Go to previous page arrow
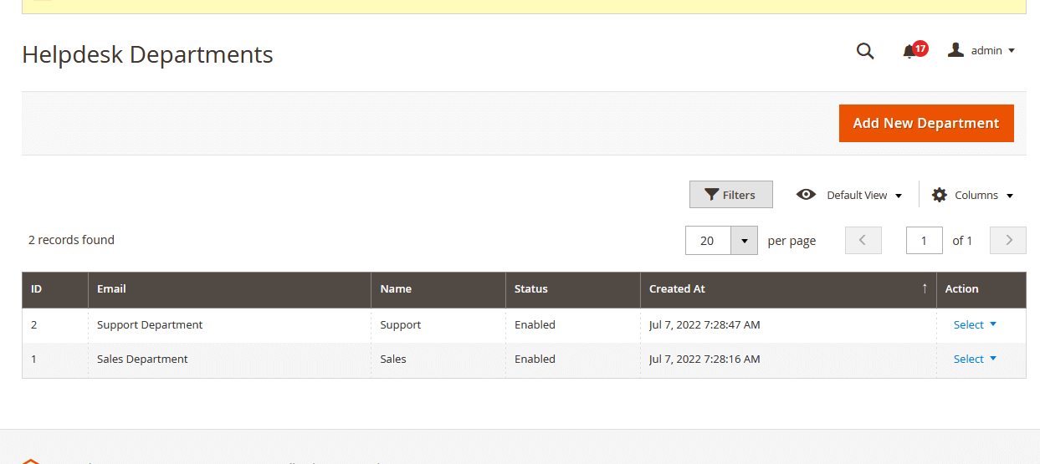 click(863, 241)
